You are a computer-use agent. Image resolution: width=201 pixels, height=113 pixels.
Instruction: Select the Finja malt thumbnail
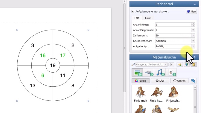141,94
